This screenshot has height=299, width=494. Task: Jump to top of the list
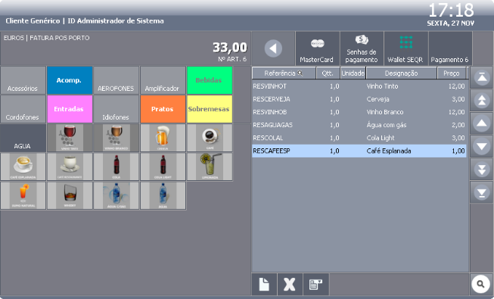pyautogui.click(x=482, y=77)
